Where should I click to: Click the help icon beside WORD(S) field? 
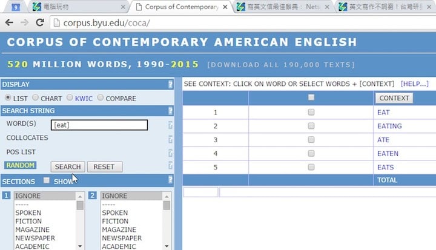[170, 125]
